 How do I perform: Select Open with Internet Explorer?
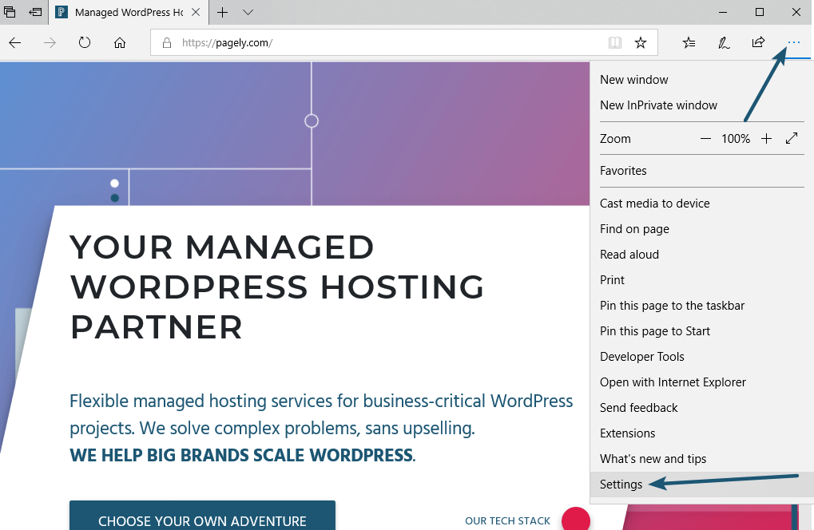pos(702,382)
